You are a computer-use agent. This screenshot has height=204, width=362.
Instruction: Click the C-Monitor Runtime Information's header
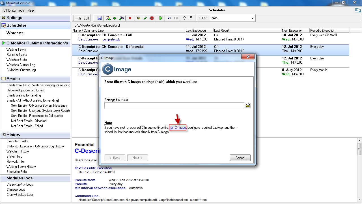(35, 43)
